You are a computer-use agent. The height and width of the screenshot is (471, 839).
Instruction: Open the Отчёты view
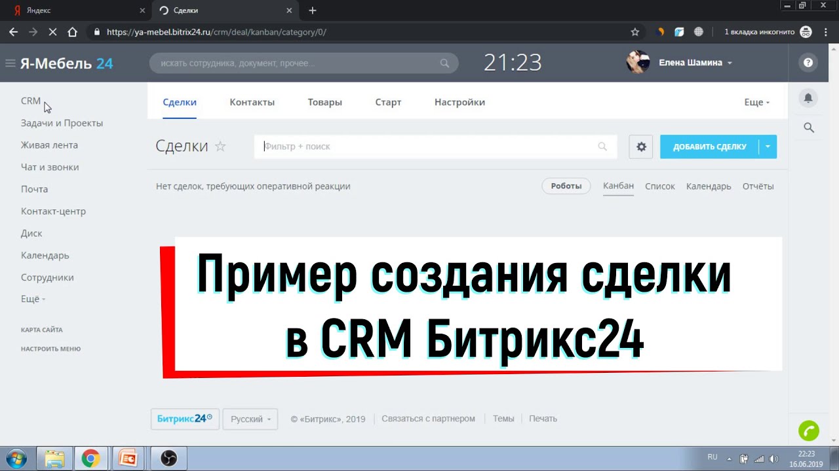[758, 186]
